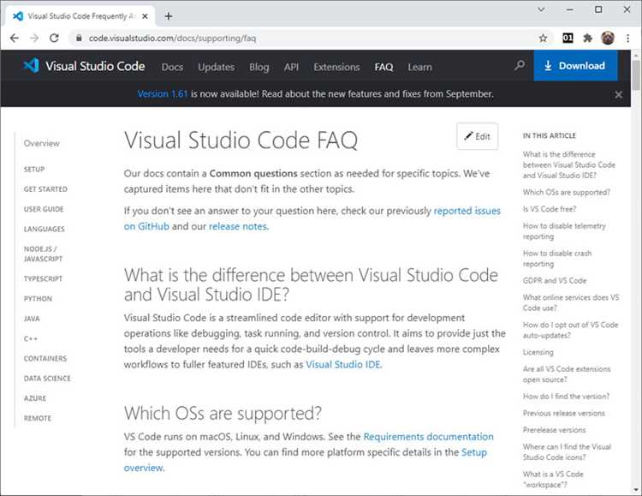The height and width of the screenshot is (496, 642).
Task: Jump to 'How to disable crash reporting'
Action: click(x=557, y=259)
